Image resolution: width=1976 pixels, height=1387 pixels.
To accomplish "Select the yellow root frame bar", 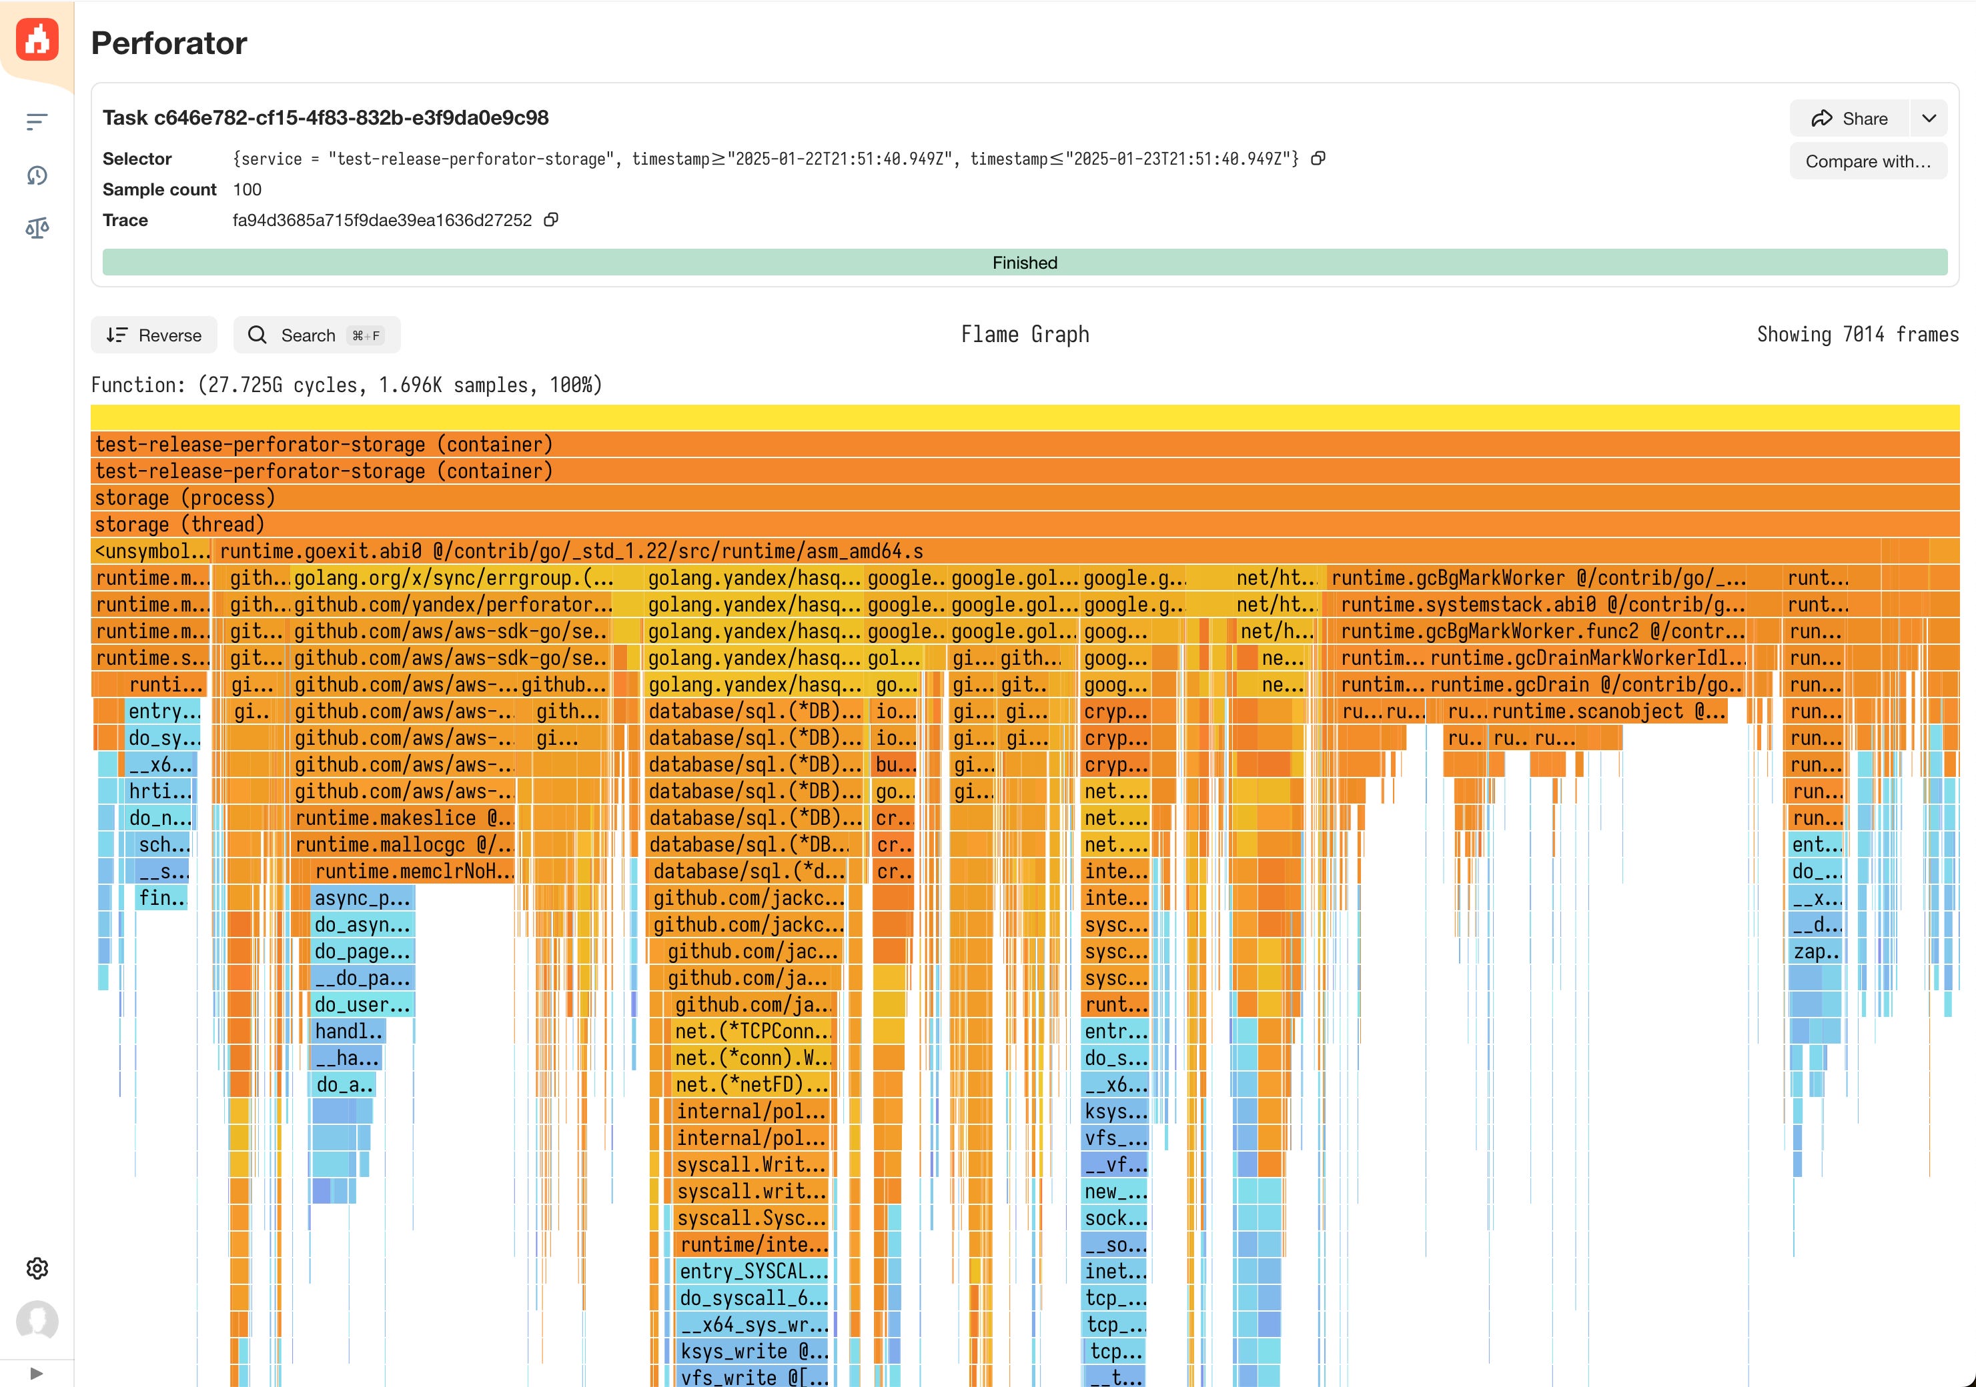I will 1024,417.
